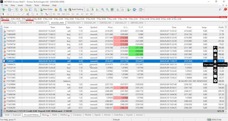Toggle the AutoTrading button

[x=76, y=9]
